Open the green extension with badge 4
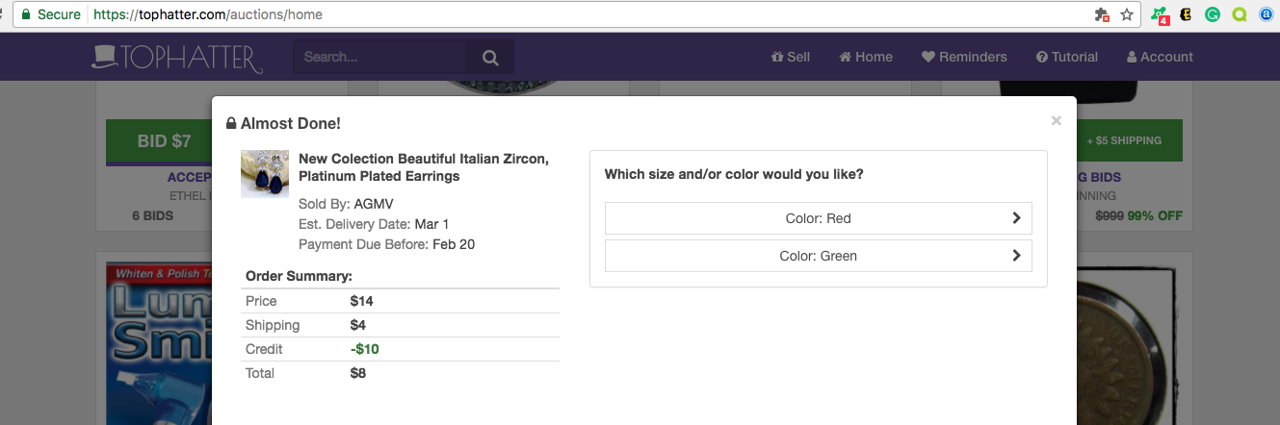Image resolution: width=1280 pixels, height=425 pixels. [x=1159, y=15]
